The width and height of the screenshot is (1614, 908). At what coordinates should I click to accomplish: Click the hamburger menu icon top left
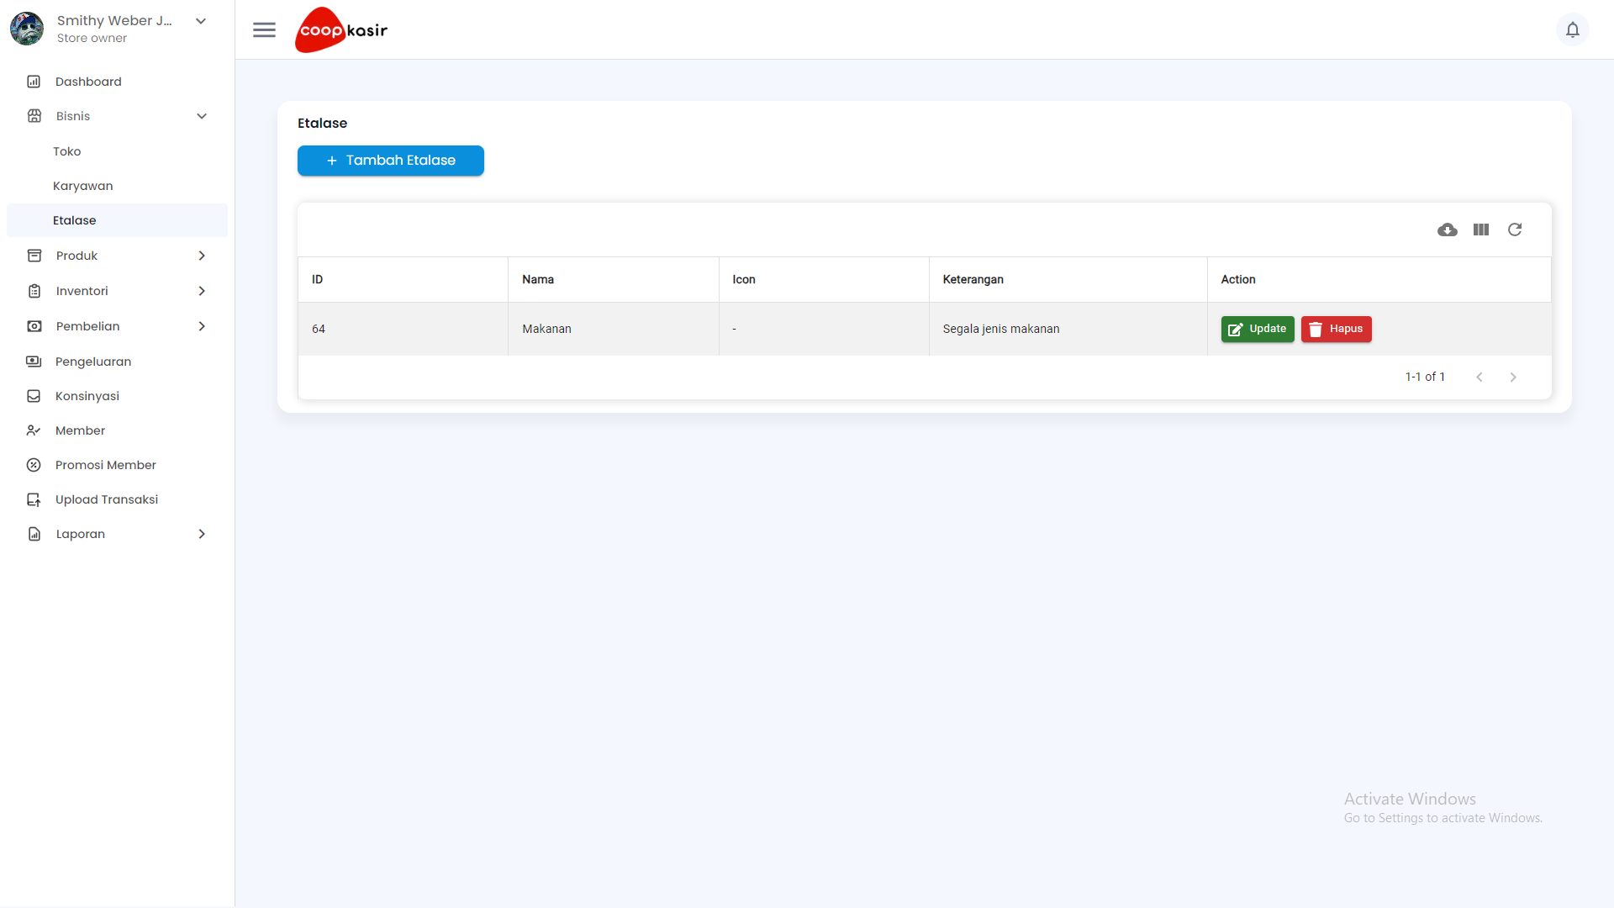(x=264, y=30)
